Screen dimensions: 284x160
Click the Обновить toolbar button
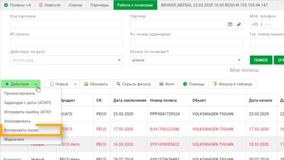pyautogui.click(x=96, y=84)
